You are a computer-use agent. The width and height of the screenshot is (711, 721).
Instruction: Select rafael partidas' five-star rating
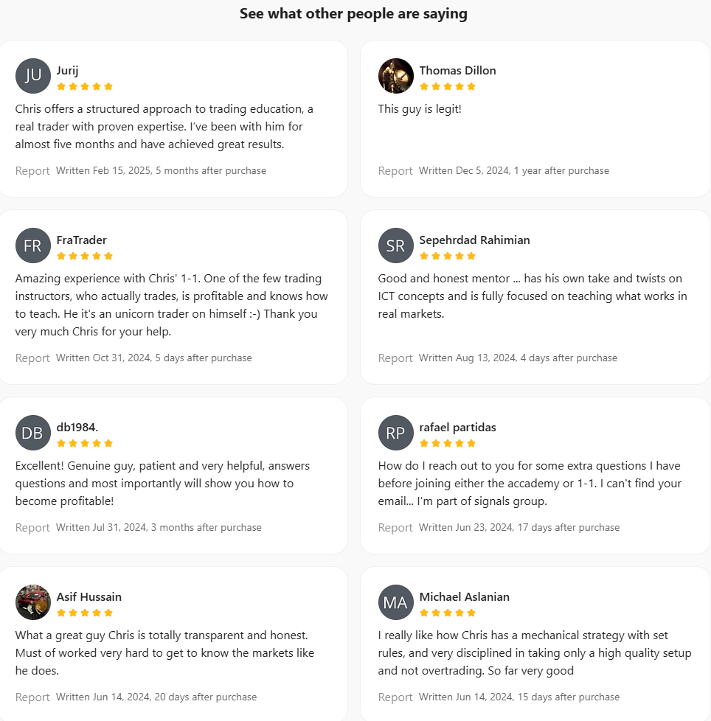[x=448, y=443]
